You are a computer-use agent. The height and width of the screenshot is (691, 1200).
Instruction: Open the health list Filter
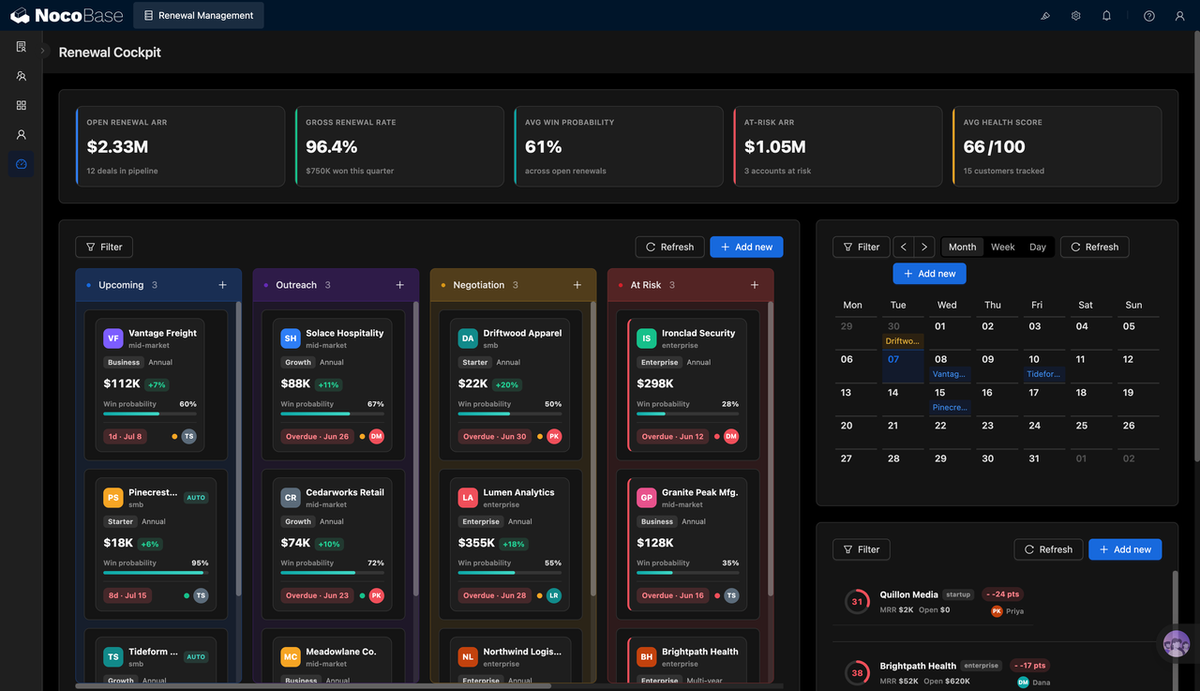point(862,549)
